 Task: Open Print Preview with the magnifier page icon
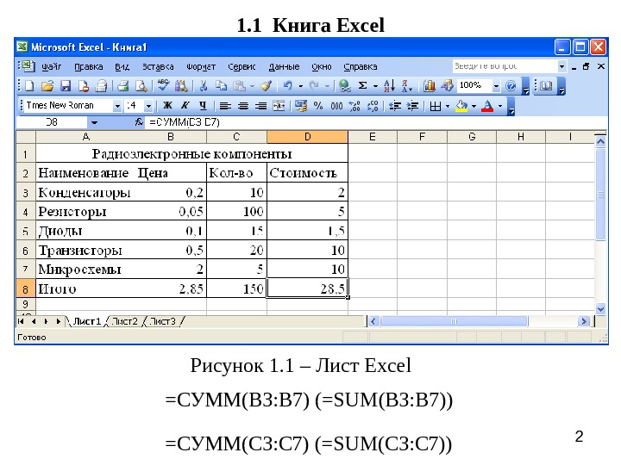[x=141, y=86]
